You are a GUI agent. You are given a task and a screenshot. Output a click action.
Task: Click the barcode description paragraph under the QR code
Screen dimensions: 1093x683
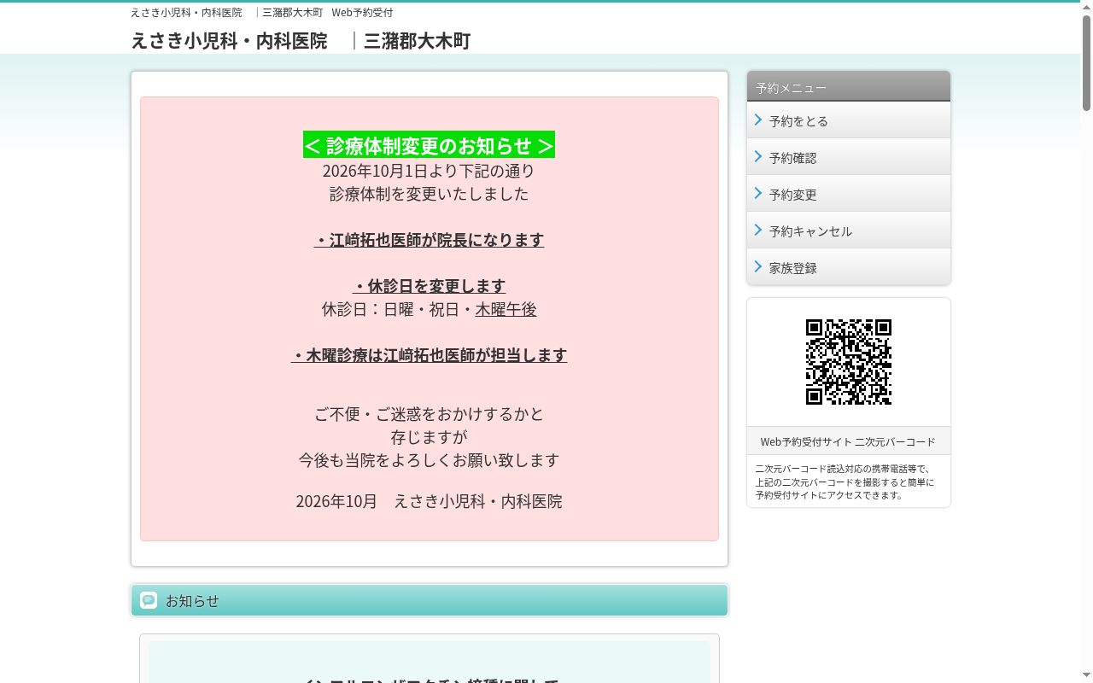(x=845, y=482)
